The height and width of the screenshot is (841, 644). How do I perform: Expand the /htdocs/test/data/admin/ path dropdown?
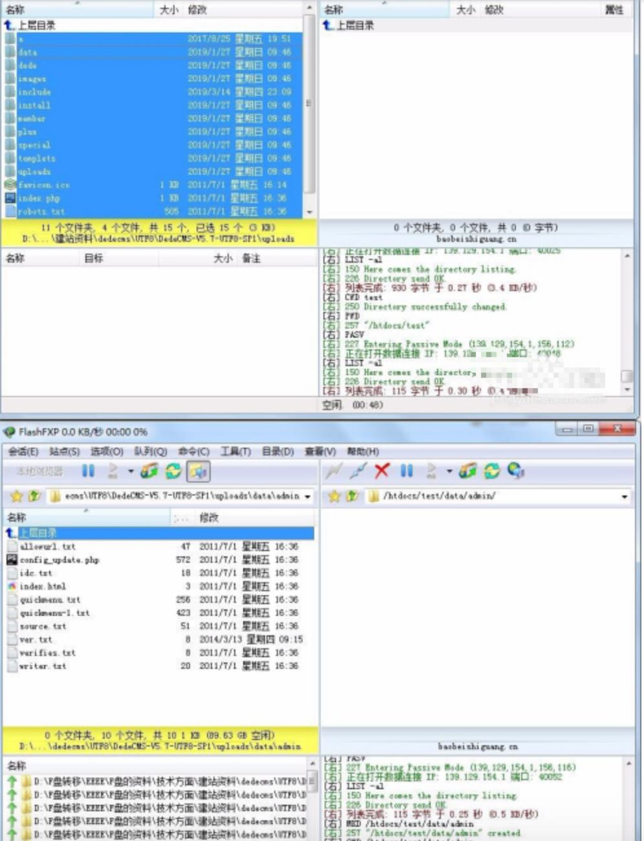tap(624, 497)
